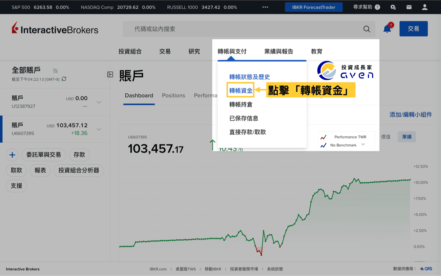Screen dimensions: 441x276
Task: Click the 尋求幫助 question mark icon
Action: pos(377,7)
